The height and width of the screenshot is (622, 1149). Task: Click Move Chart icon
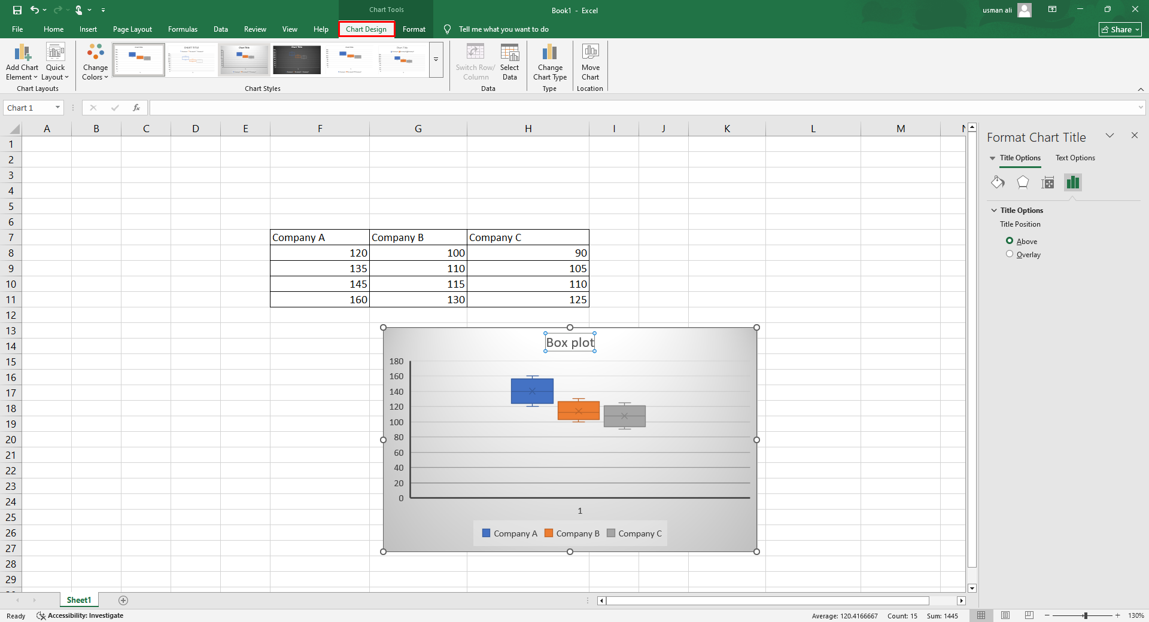[591, 52]
